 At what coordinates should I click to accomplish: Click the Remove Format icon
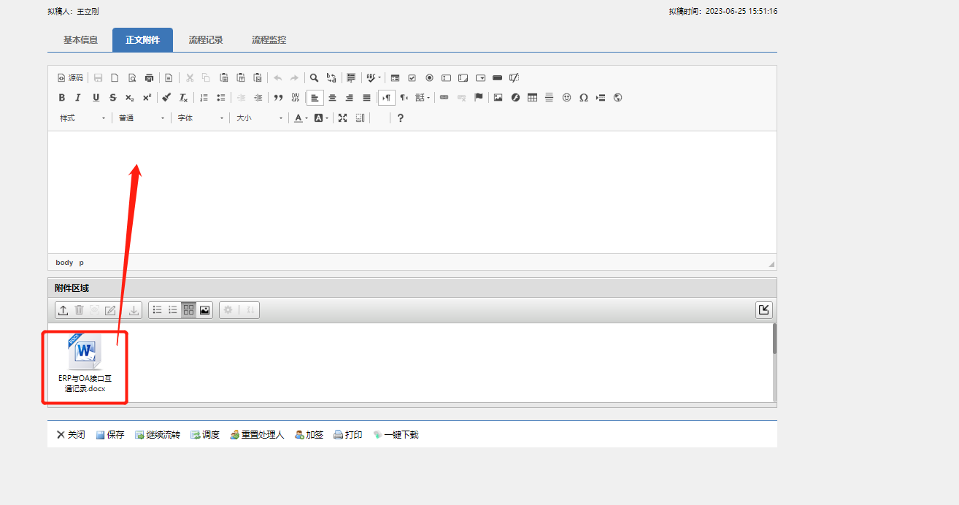[184, 97]
